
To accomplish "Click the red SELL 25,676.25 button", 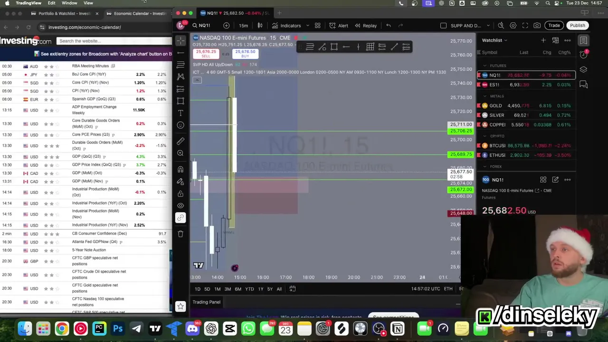I will [206, 54].
